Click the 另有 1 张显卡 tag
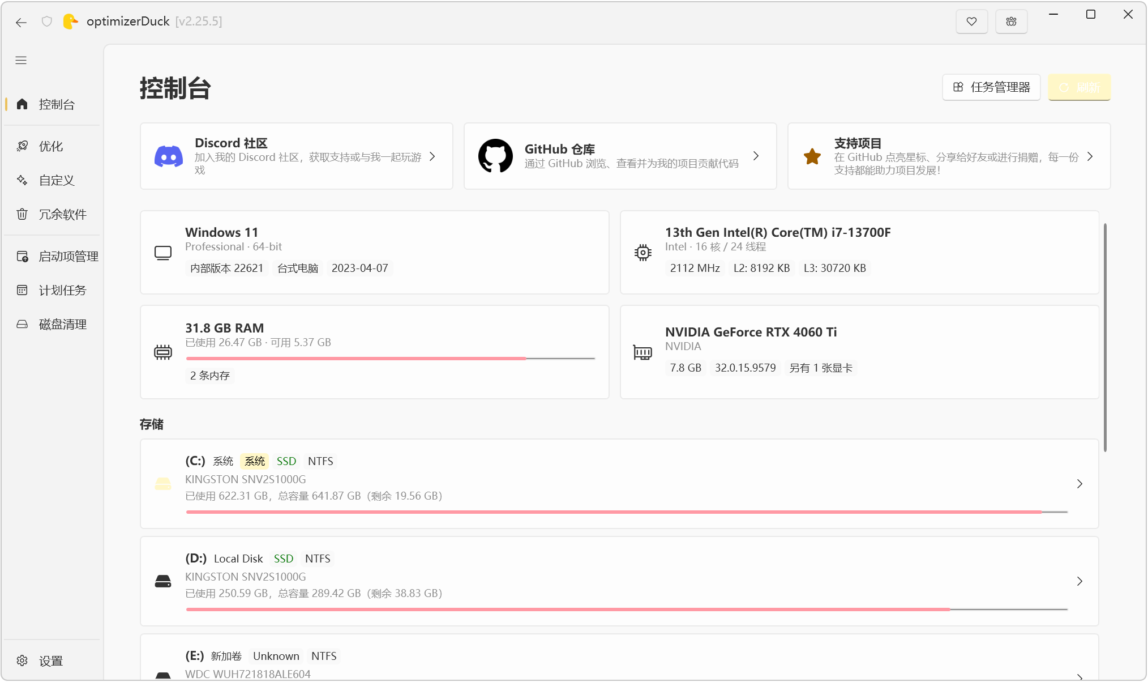 click(821, 368)
